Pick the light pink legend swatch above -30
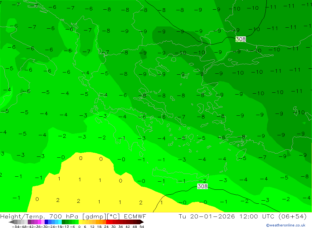 coord(43,222)
